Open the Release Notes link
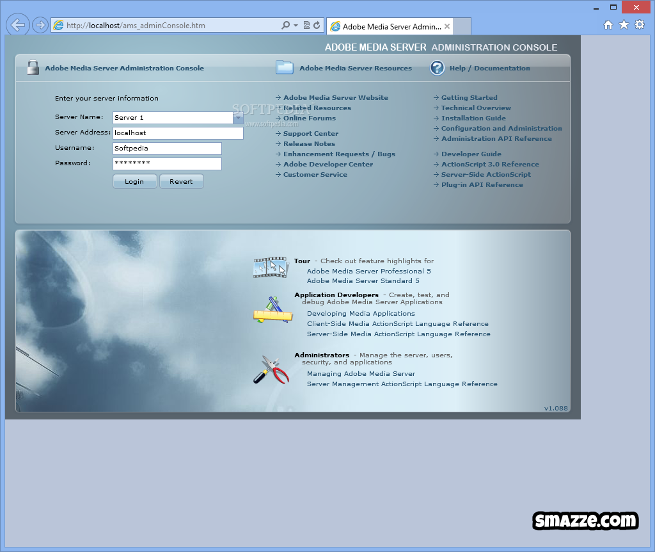655x552 pixels. coord(309,144)
